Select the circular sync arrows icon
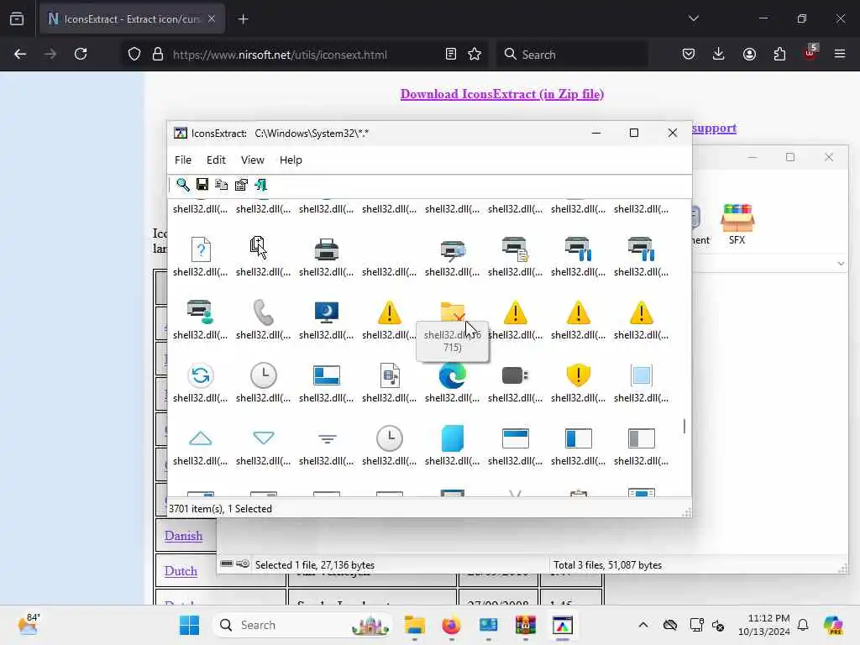This screenshot has width=860, height=645. pos(201,375)
